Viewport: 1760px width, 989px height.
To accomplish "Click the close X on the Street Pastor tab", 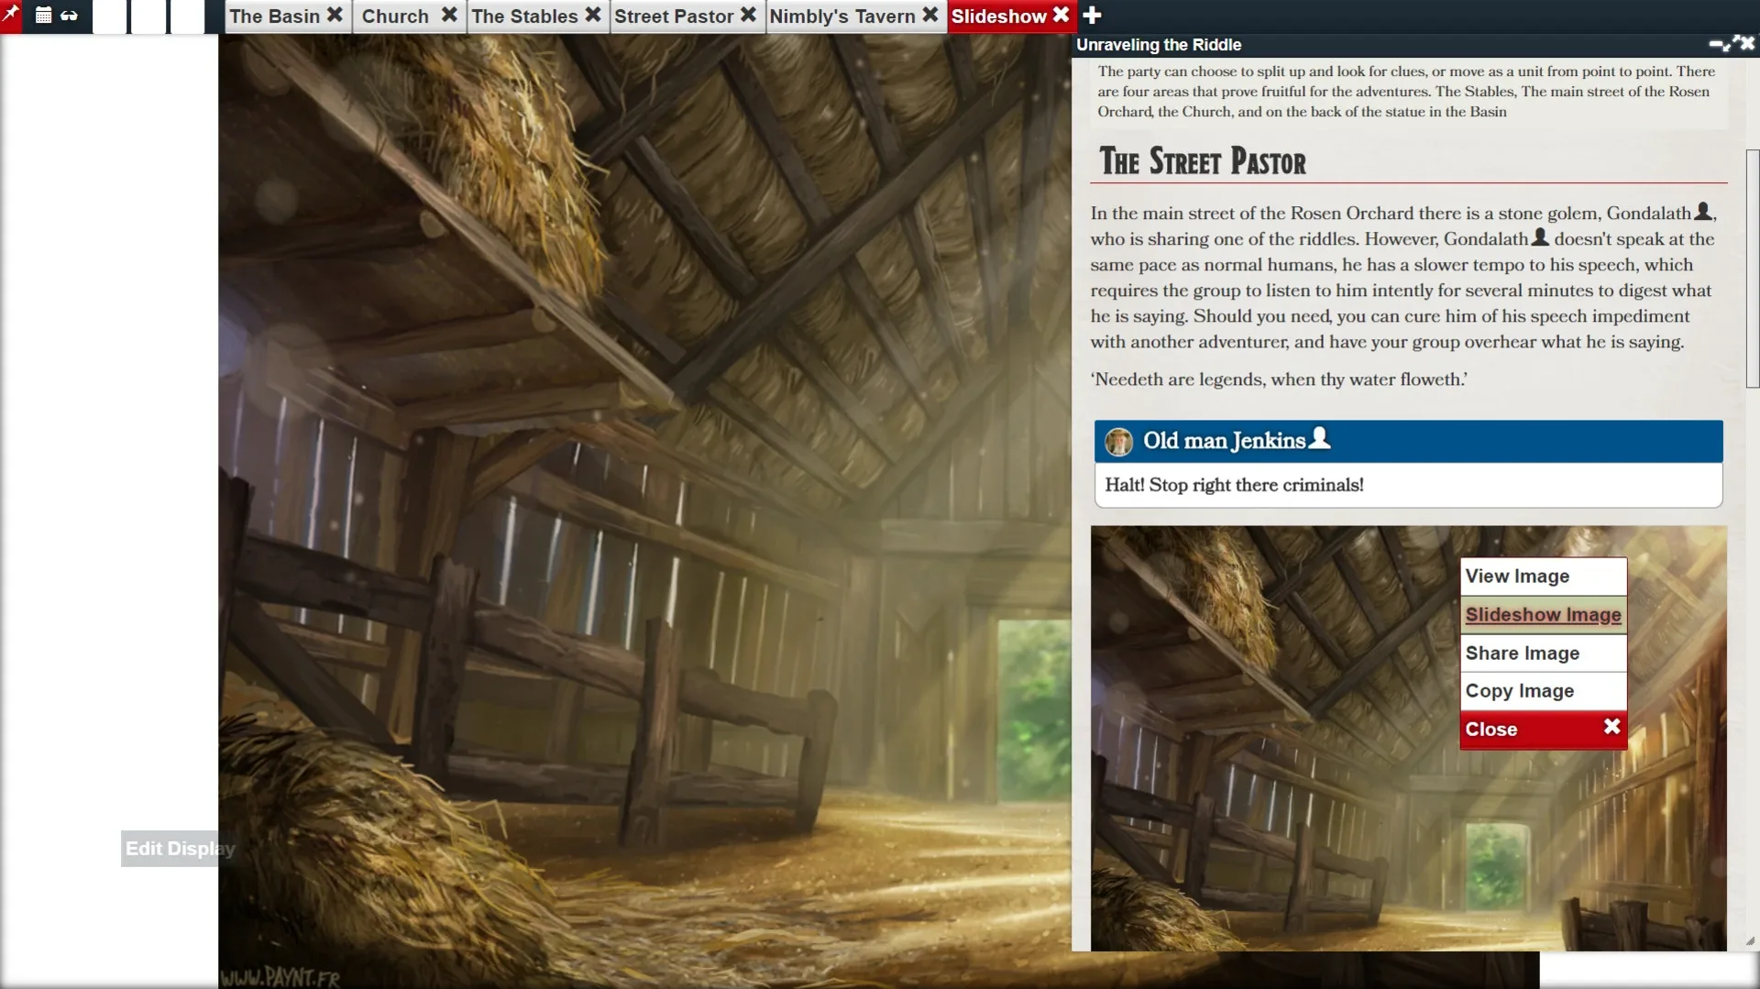I will [748, 15].
